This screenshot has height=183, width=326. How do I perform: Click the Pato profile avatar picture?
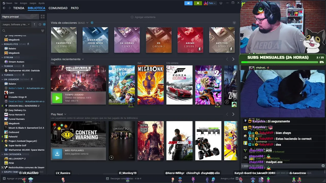pos(206,3)
